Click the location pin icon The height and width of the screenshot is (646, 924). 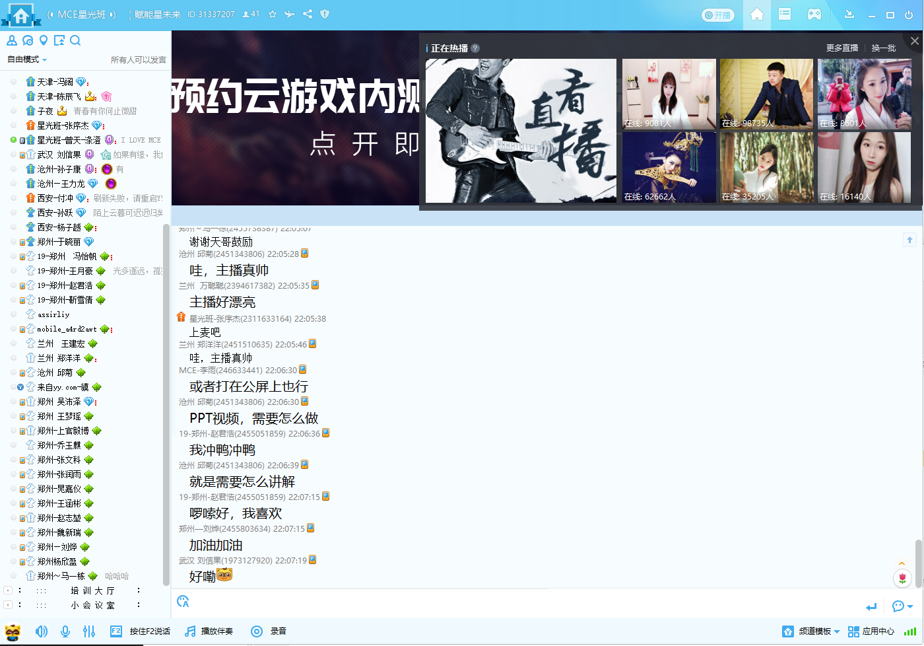pos(44,41)
